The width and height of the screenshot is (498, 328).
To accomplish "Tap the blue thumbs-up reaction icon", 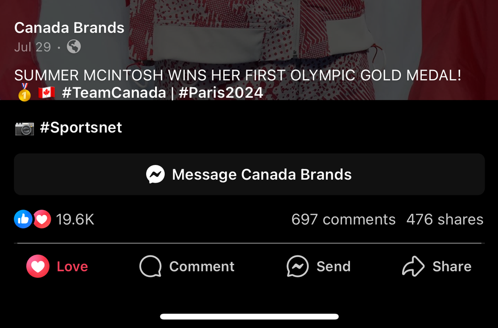I will (x=23, y=219).
